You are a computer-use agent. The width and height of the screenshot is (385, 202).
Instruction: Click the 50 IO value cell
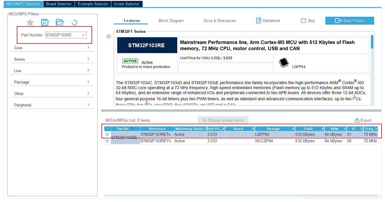(x=355, y=141)
